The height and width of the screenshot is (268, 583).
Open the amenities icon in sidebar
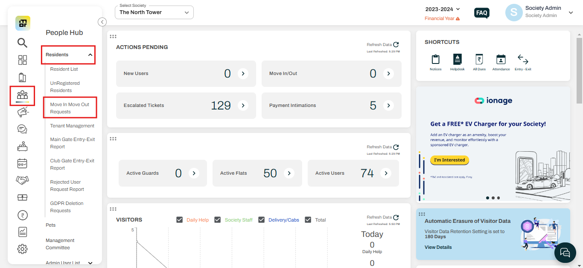pos(22,146)
